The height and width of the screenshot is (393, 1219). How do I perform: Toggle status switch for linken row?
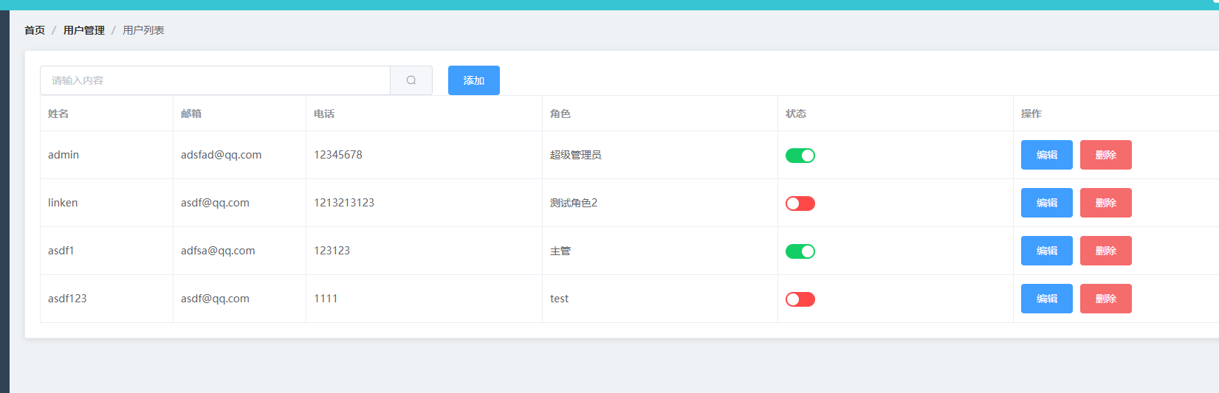tap(800, 204)
